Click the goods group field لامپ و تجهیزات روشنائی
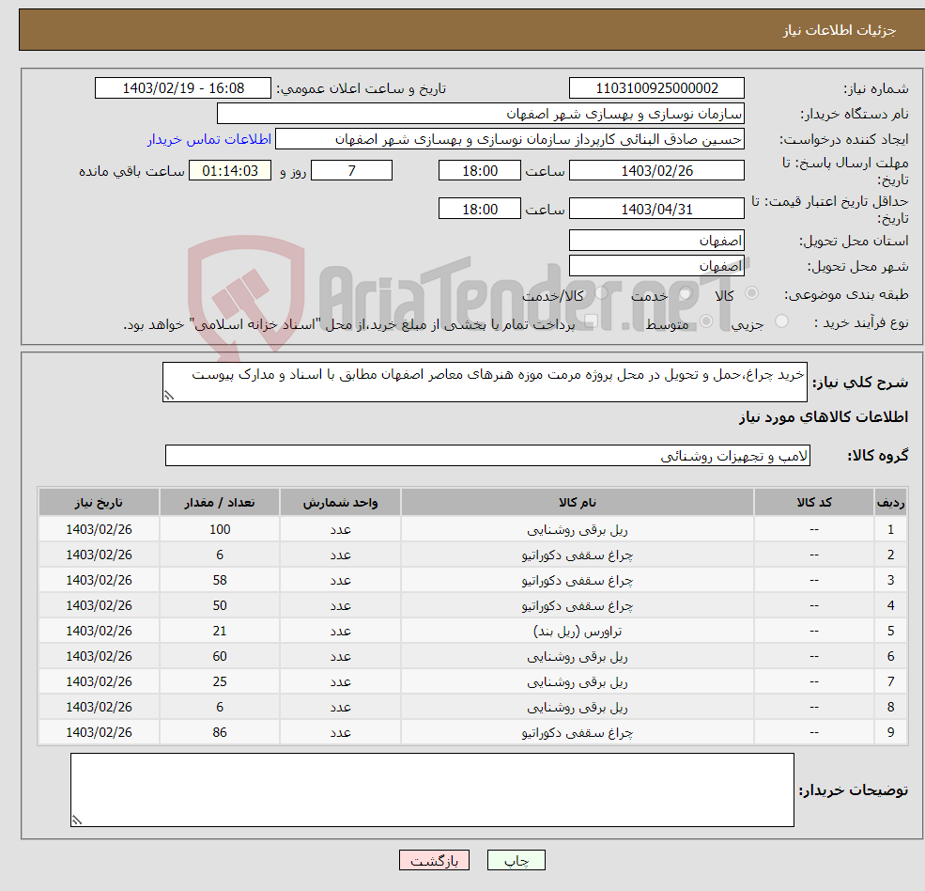Viewport: 925px width, 891px height. click(x=488, y=455)
